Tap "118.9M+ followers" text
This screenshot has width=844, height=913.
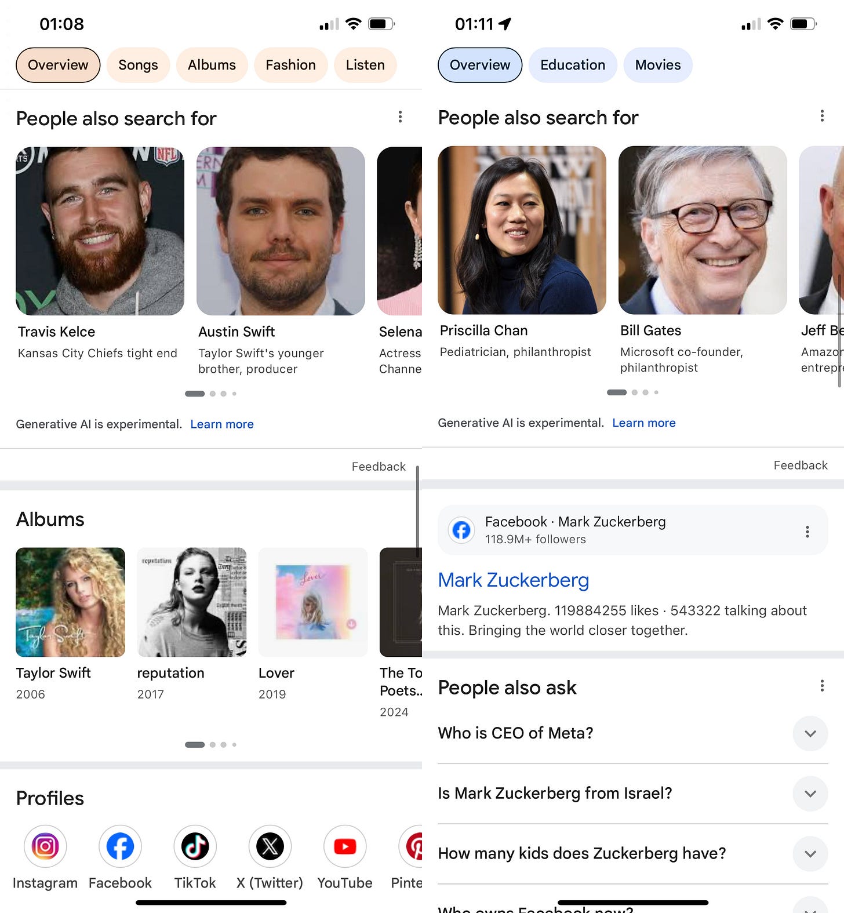click(536, 540)
